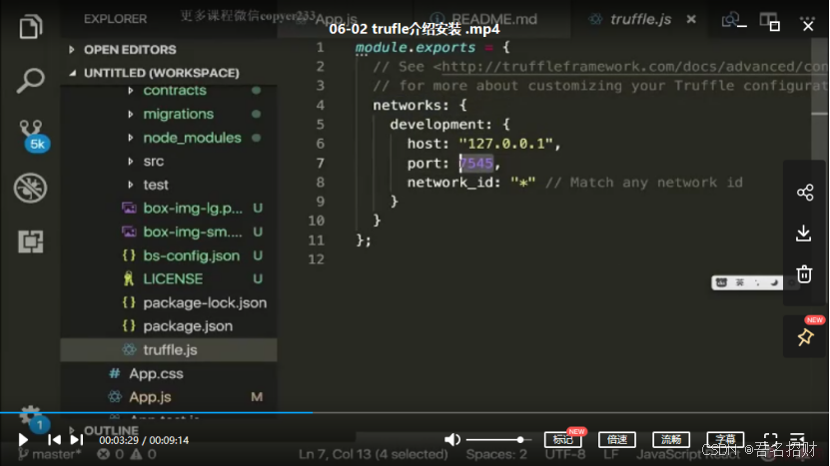Click the host value "127.0.0.1"

coord(506,144)
